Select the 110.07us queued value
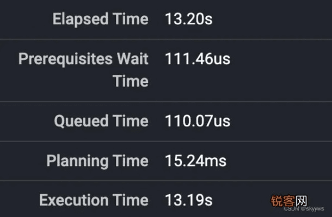 (x=198, y=121)
